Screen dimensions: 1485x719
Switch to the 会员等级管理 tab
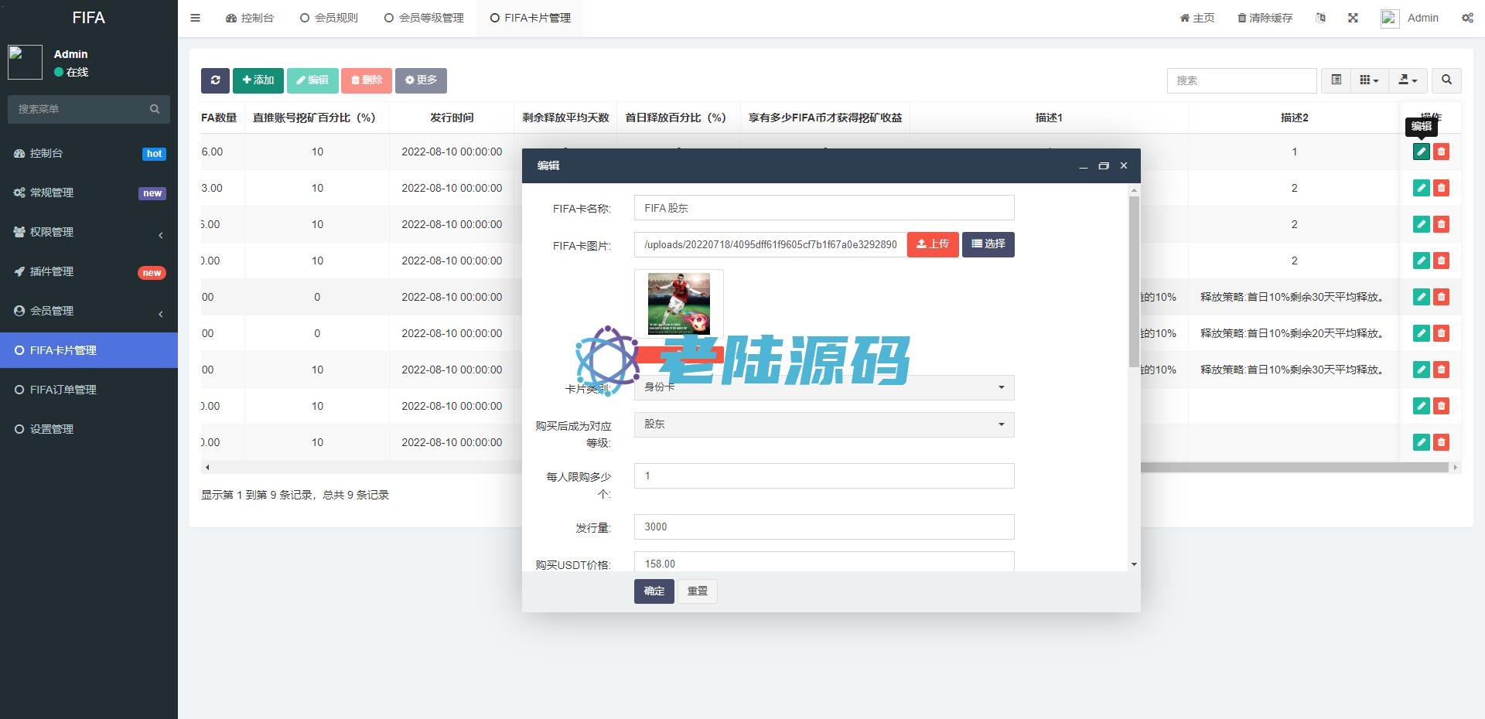coord(424,18)
